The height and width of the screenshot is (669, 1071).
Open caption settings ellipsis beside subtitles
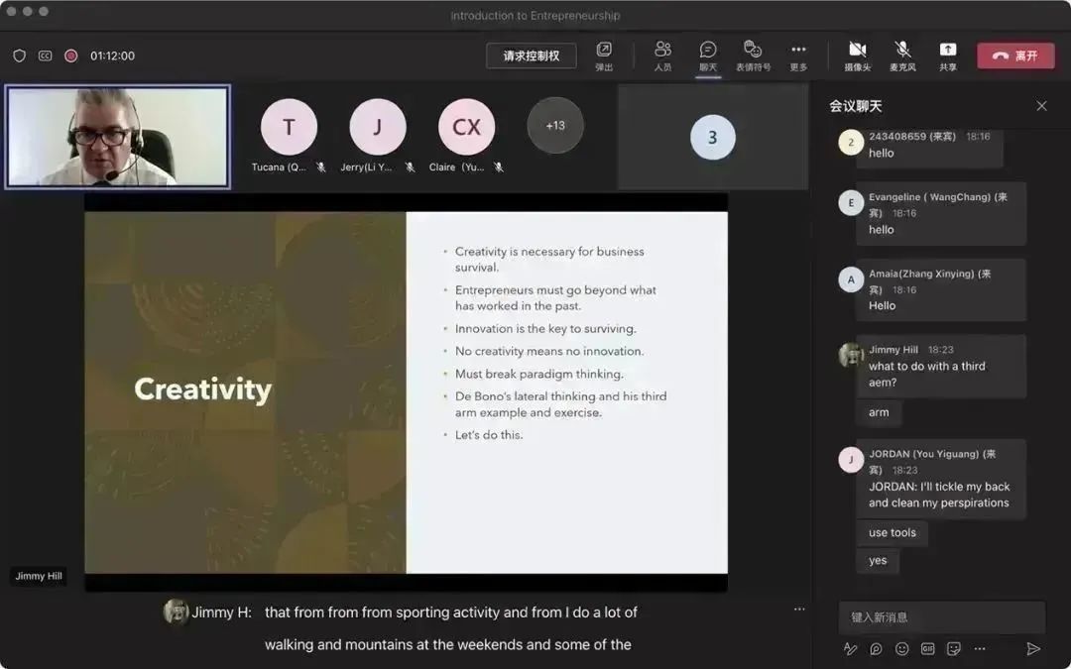[x=799, y=610]
